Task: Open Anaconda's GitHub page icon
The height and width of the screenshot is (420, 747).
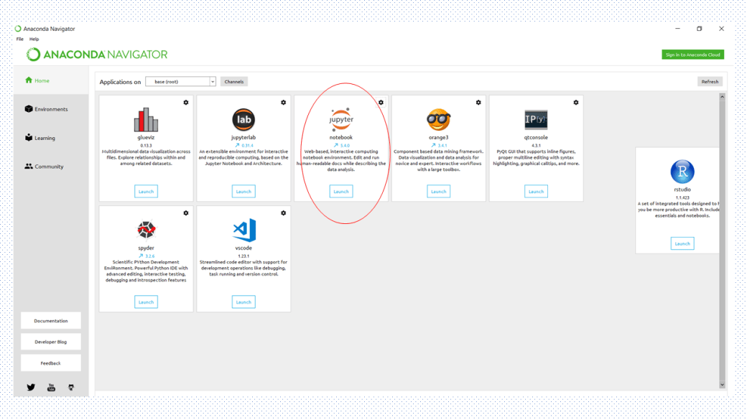Action: 71,387
